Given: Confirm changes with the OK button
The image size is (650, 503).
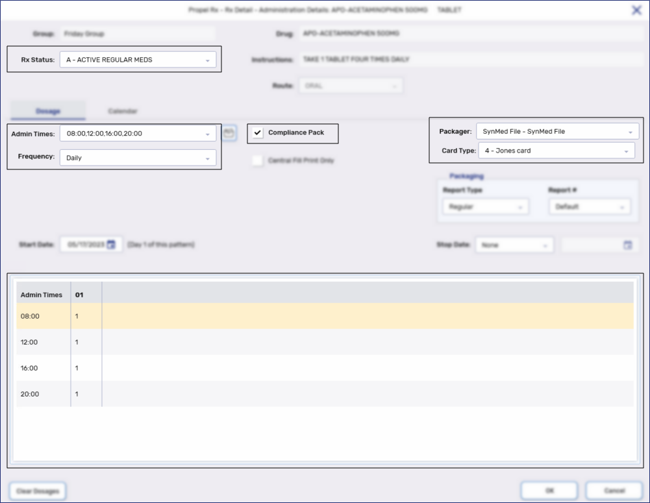Looking at the screenshot, I should point(549,491).
